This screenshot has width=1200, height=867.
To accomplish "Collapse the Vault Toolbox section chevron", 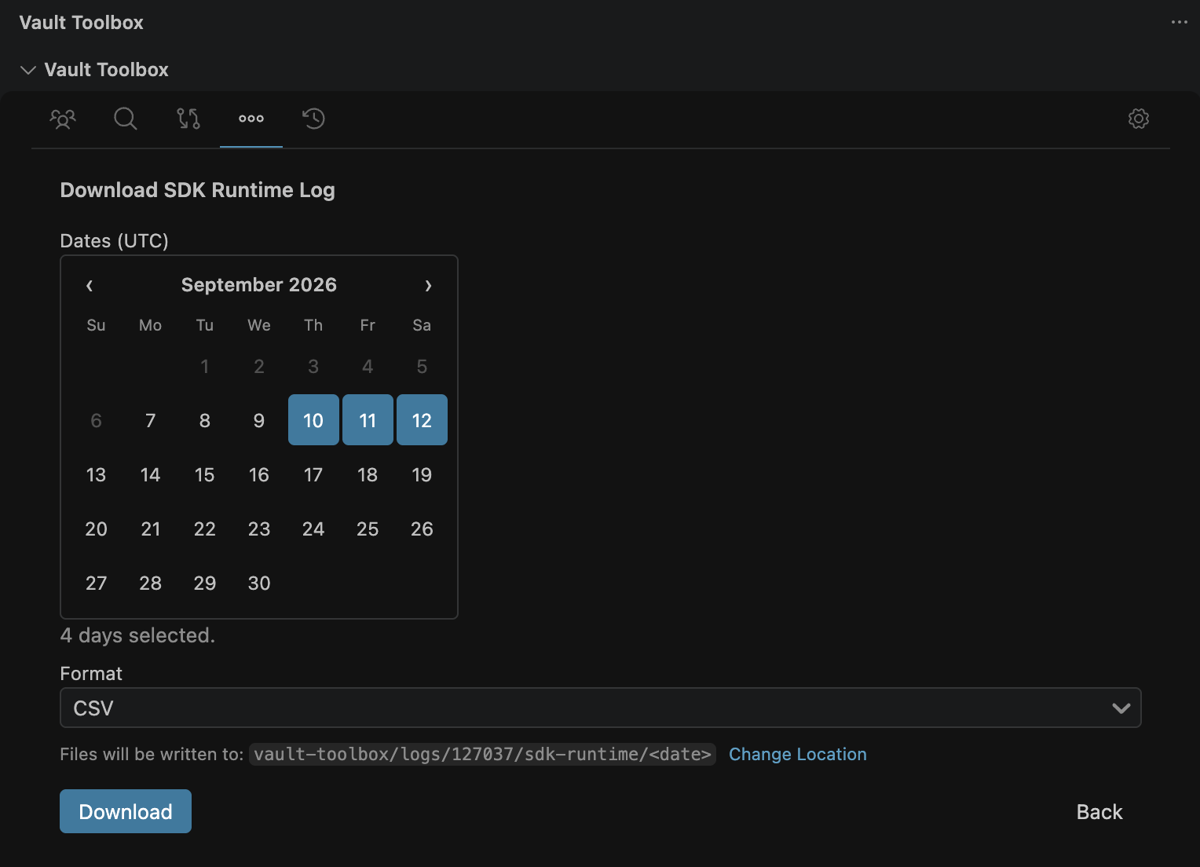I will (x=28, y=70).
